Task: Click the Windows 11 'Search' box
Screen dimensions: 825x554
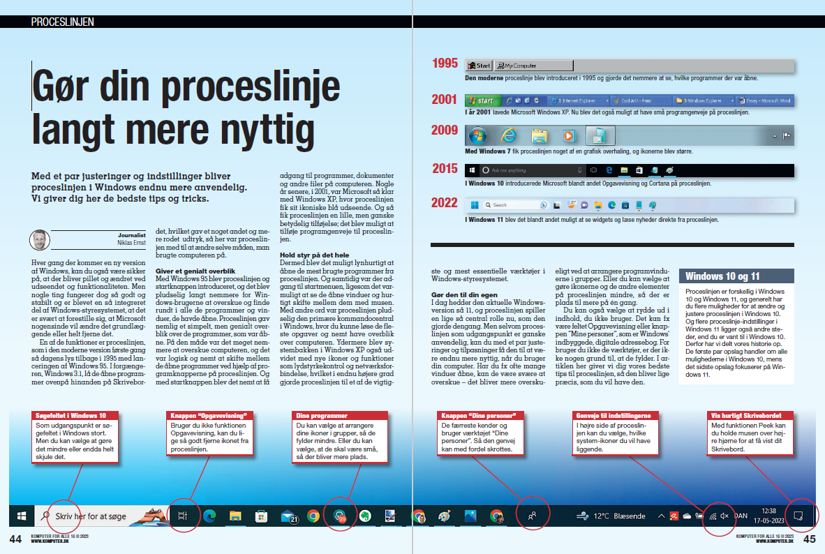Action: 516,205
